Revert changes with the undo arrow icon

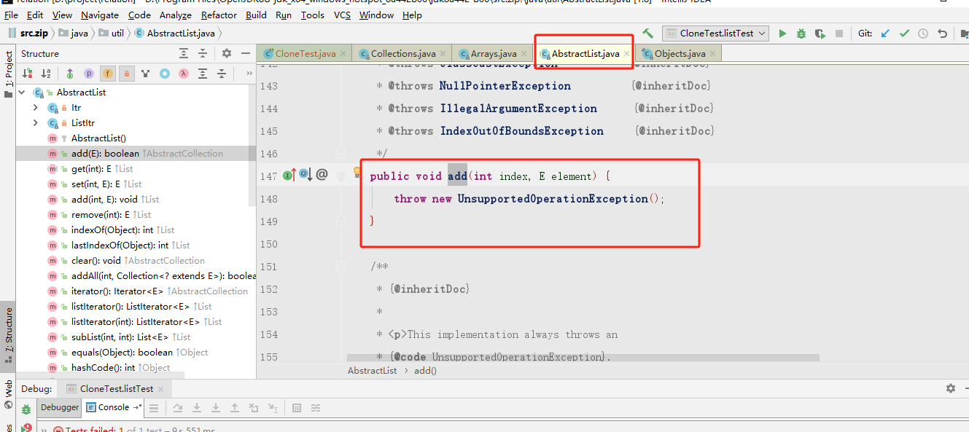click(x=942, y=34)
